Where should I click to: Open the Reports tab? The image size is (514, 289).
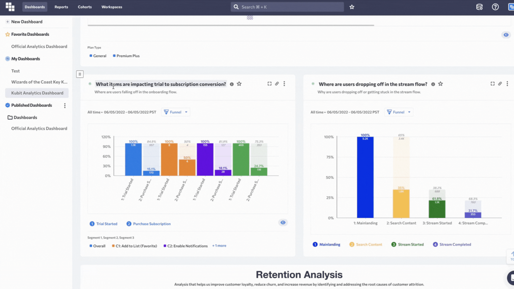tap(61, 7)
